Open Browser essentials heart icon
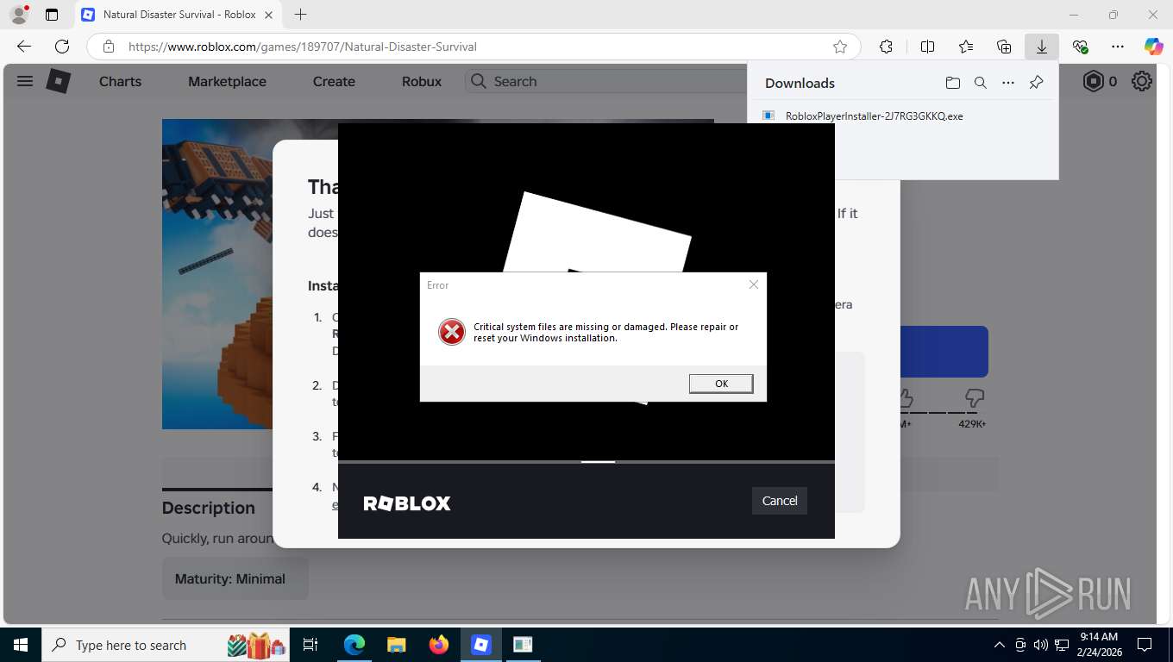This screenshot has height=662, width=1173. click(1080, 47)
